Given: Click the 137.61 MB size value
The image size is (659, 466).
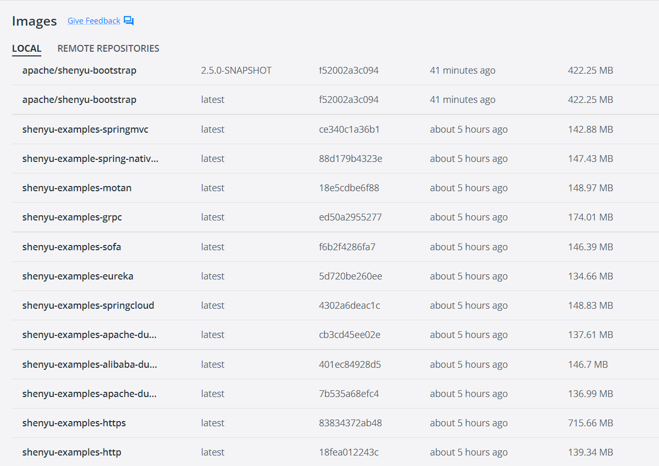Looking at the screenshot, I should (590, 335).
